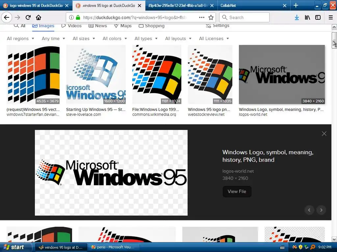This screenshot has height=252, width=337.
Task: Close the 'windows 95 logo' tab
Action: [140, 6]
